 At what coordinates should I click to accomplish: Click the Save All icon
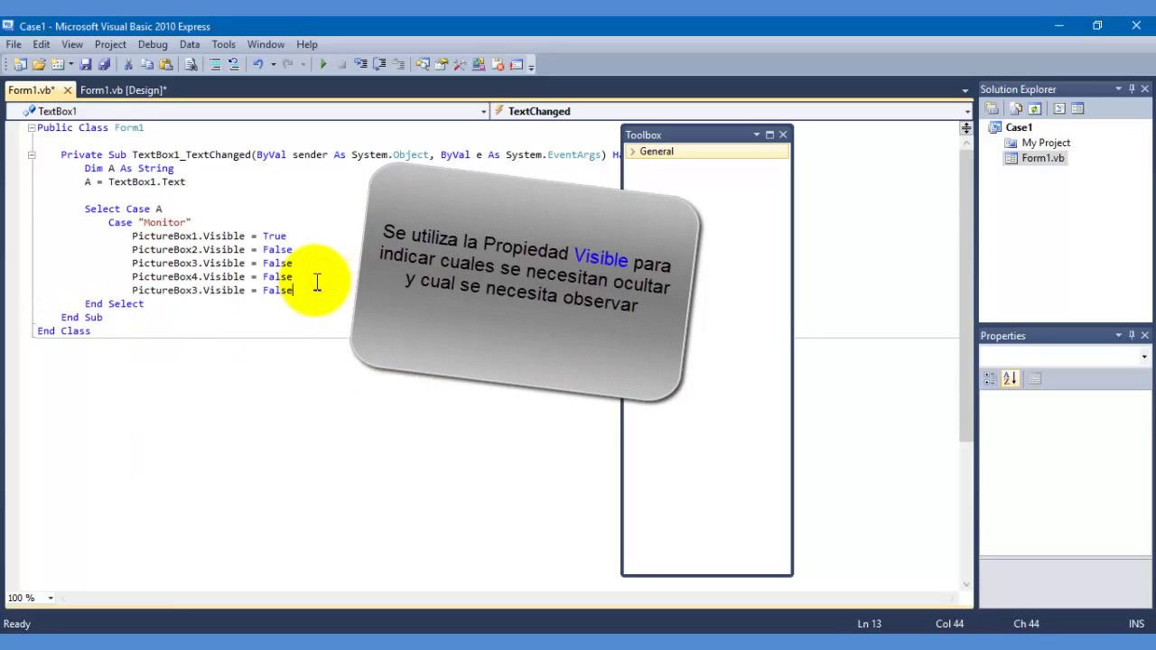105,65
